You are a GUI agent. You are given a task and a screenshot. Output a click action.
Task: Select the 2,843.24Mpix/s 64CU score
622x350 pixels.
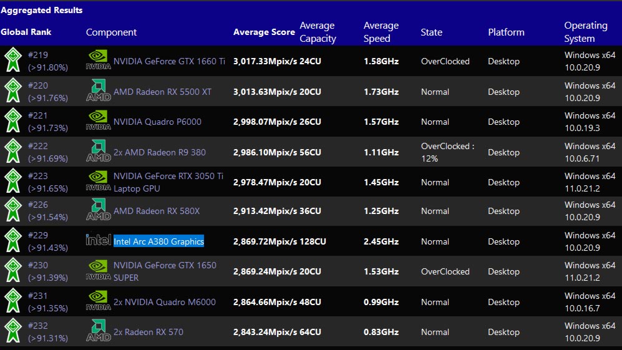277,332
